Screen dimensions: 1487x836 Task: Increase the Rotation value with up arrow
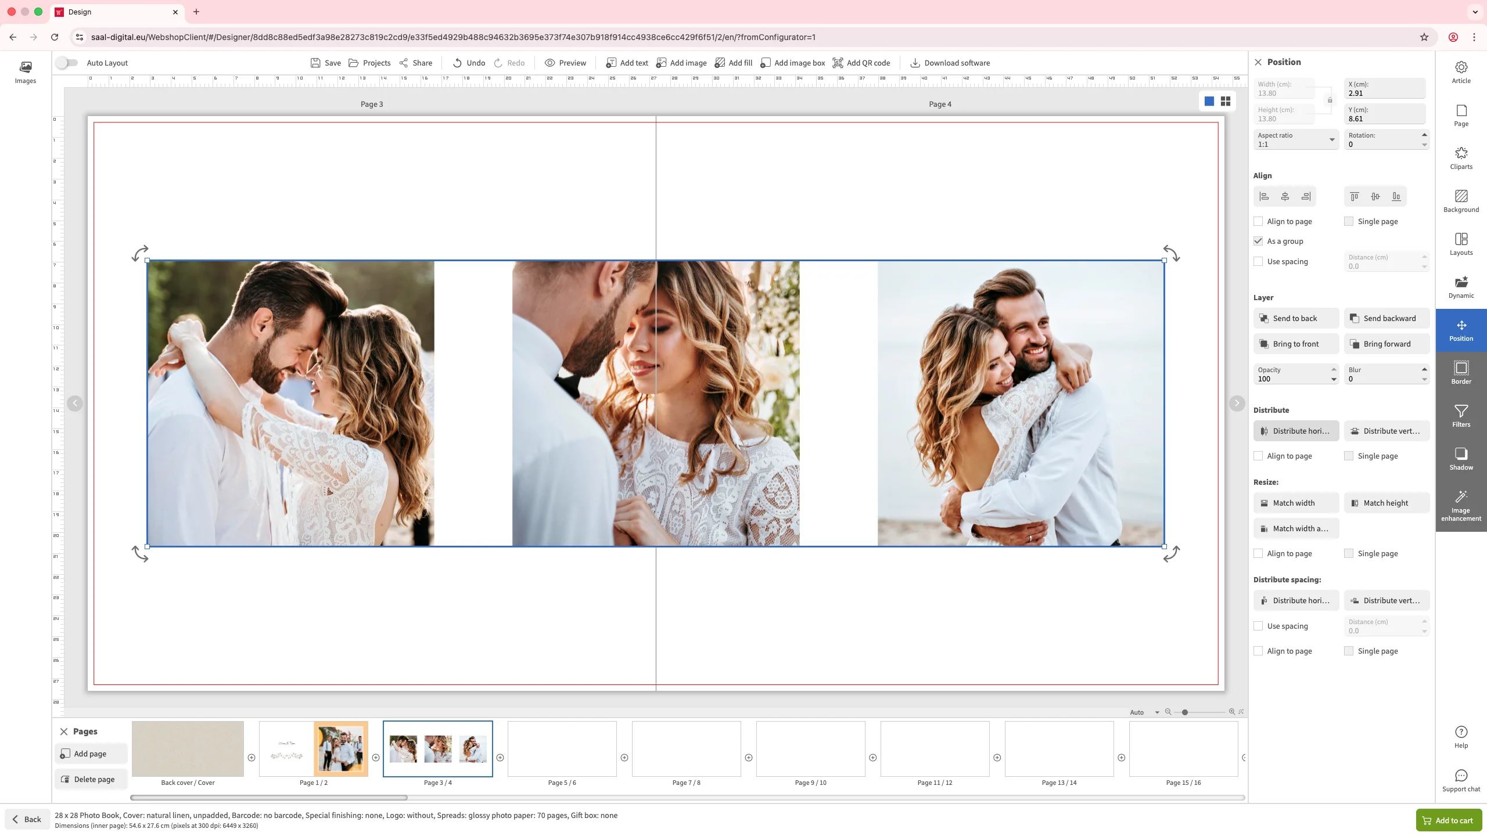pos(1424,135)
